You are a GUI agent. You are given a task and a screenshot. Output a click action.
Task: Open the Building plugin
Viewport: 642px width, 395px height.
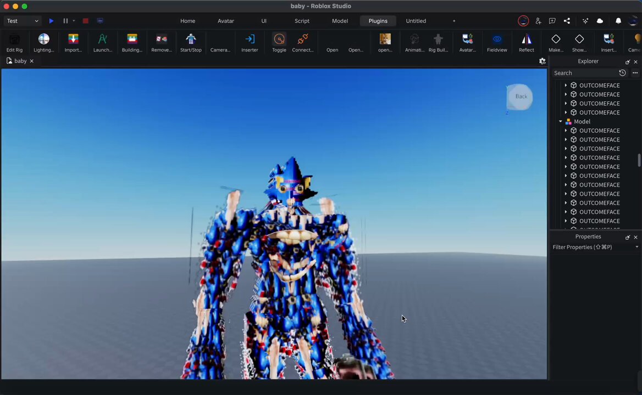(x=132, y=43)
